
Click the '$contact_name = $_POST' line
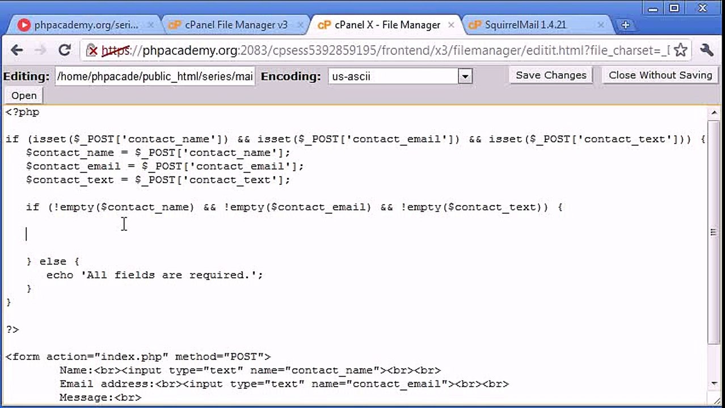pyautogui.click(x=158, y=152)
